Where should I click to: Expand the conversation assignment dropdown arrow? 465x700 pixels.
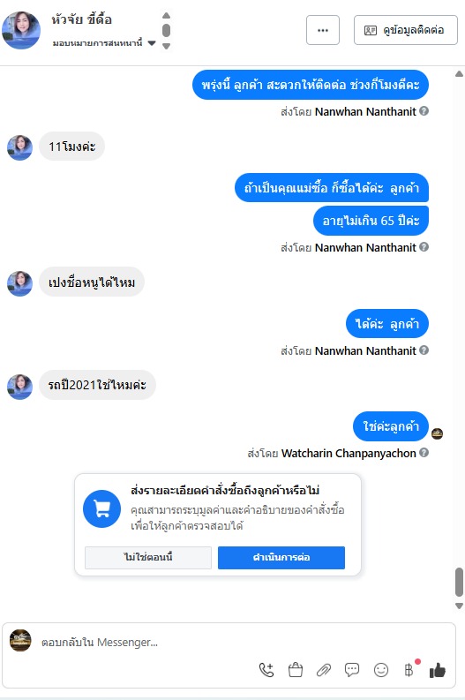coord(152,43)
